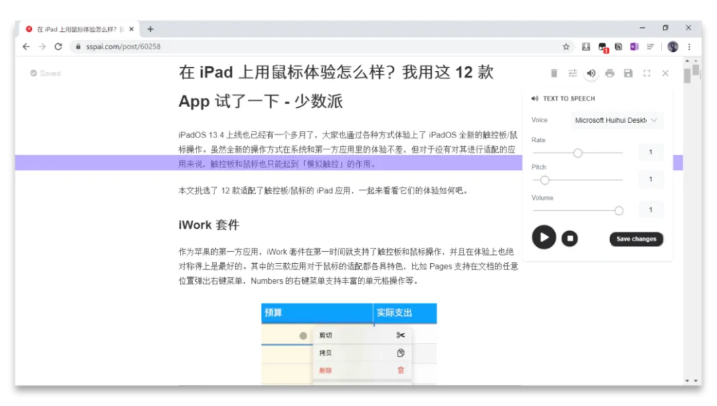The image size is (717, 406).
Task: Click the Pitch value field
Action: pyautogui.click(x=651, y=179)
